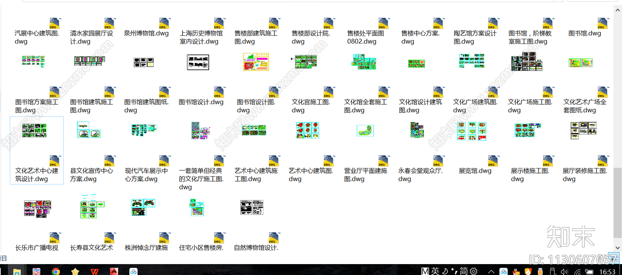Viewport: 622px width, 275px height.
Task: Show hidden system tray icons chevron
Action: [x=491, y=271]
